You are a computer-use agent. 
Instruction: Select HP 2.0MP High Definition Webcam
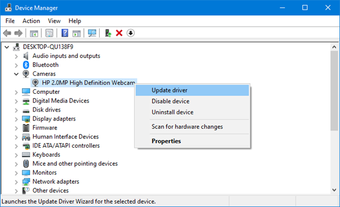click(88, 83)
